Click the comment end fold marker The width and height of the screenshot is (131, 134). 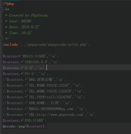tap(1, 39)
